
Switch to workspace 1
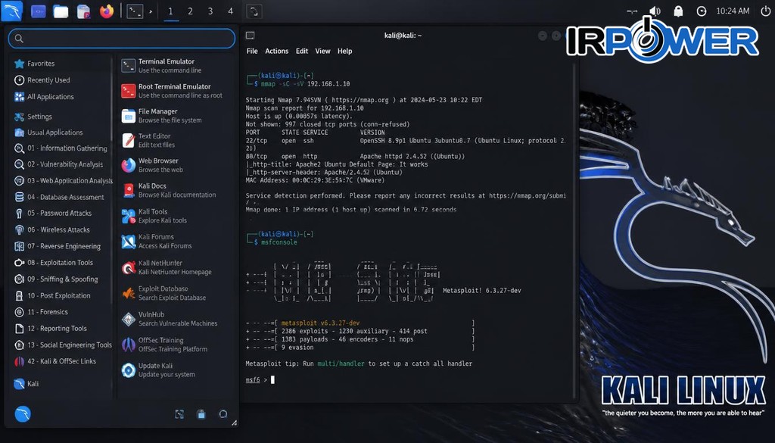(x=170, y=11)
